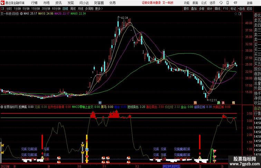Click the 复权 toolbar button
Screen dimensions: 261x168
pos(186,9)
